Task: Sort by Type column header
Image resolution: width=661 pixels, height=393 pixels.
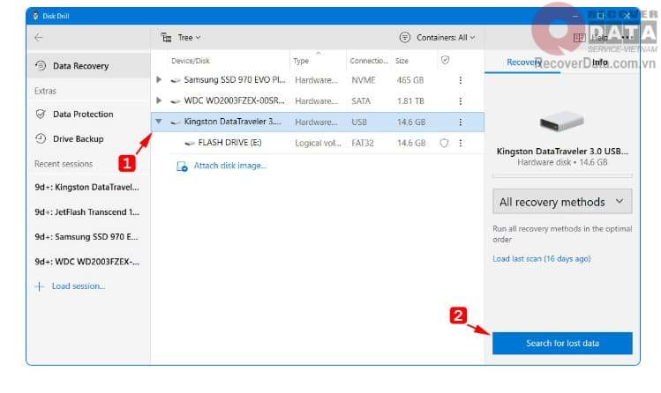Action: click(x=301, y=61)
